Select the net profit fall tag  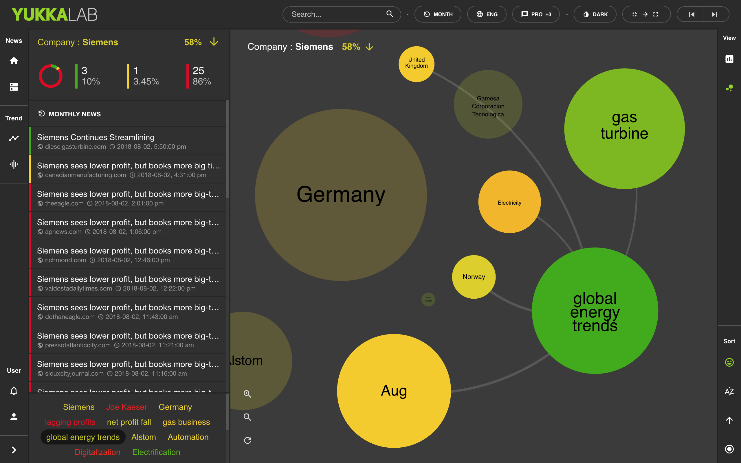point(129,422)
